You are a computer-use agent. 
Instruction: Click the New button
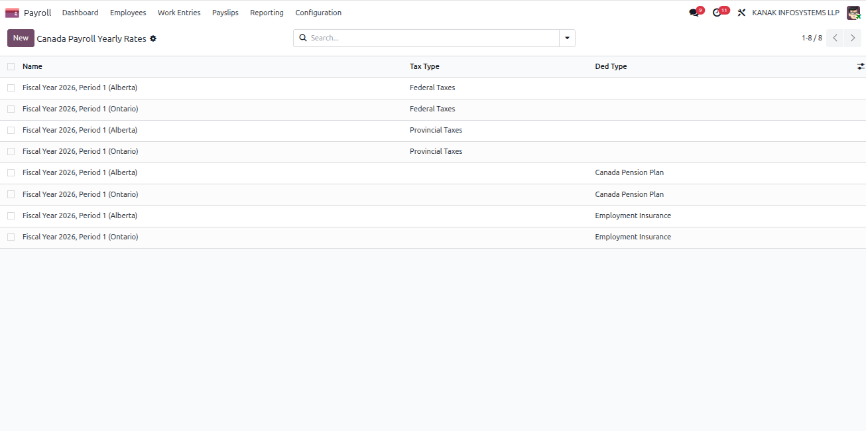click(21, 38)
